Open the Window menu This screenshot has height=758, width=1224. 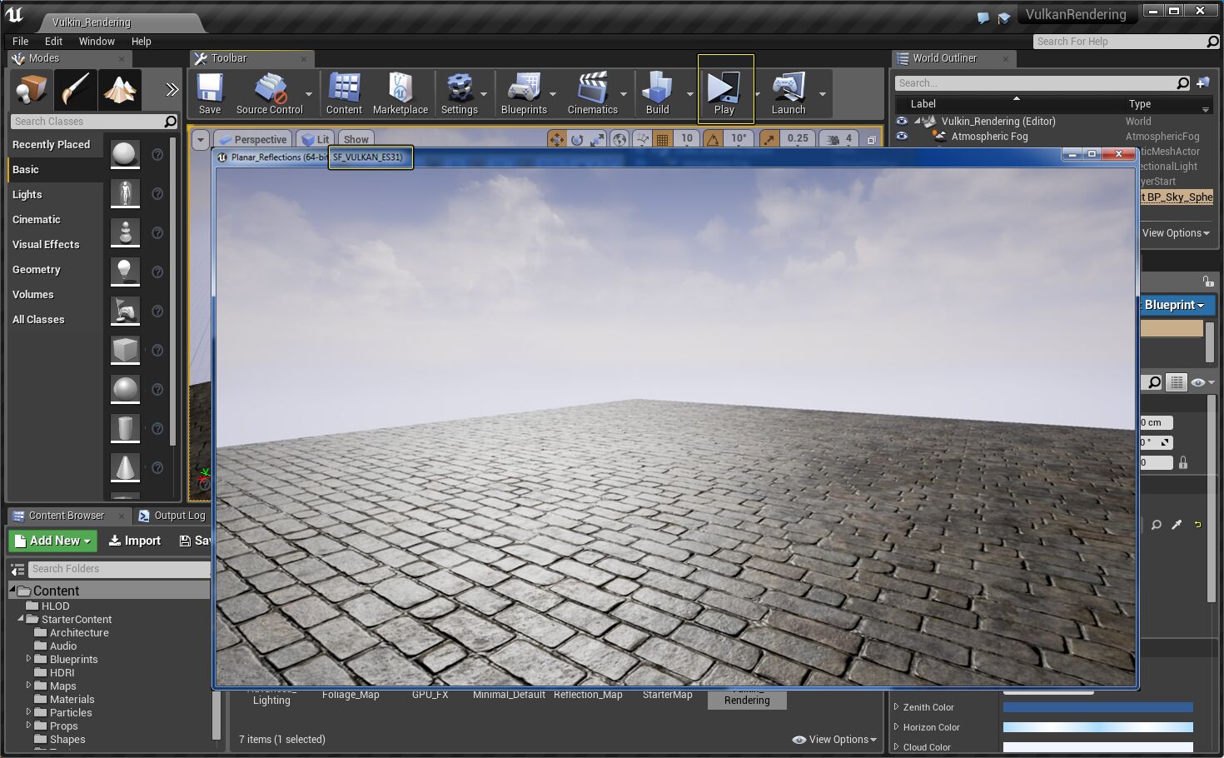click(97, 42)
